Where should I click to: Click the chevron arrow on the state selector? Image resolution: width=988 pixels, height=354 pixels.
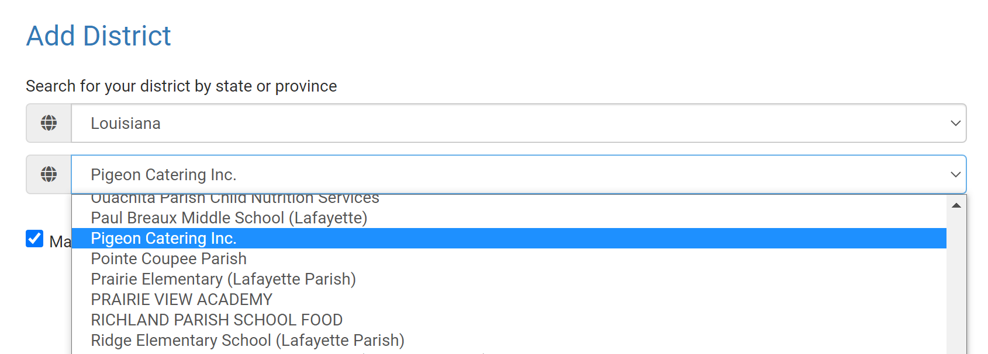tap(955, 123)
